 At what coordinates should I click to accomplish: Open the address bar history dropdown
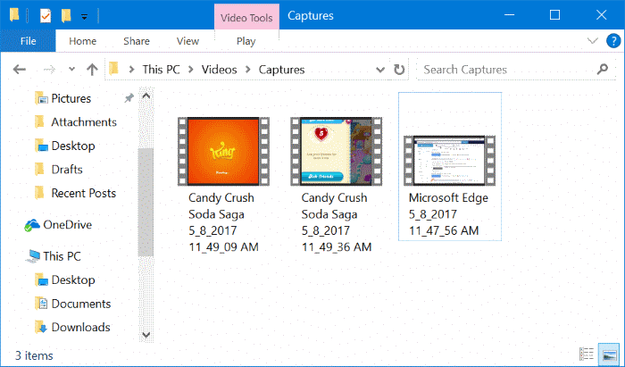[x=380, y=70]
